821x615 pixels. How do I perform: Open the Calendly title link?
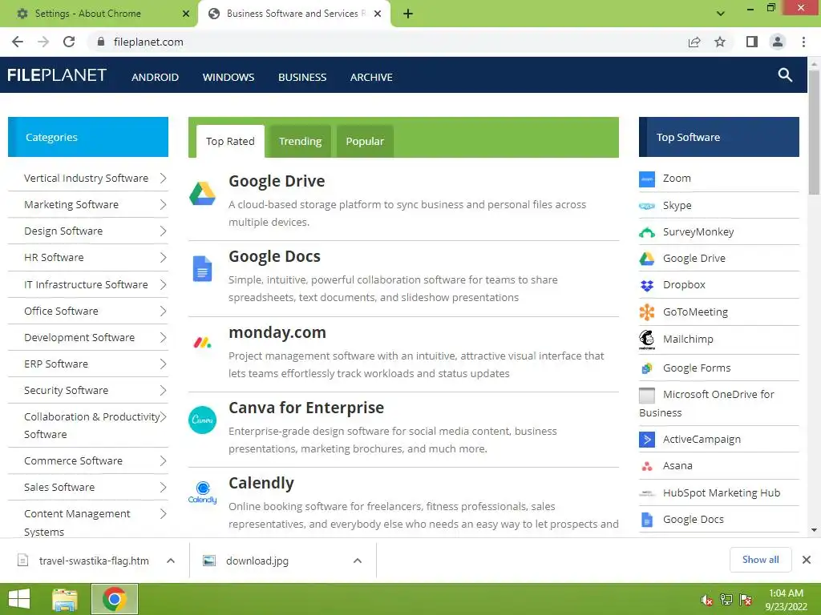click(x=261, y=483)
